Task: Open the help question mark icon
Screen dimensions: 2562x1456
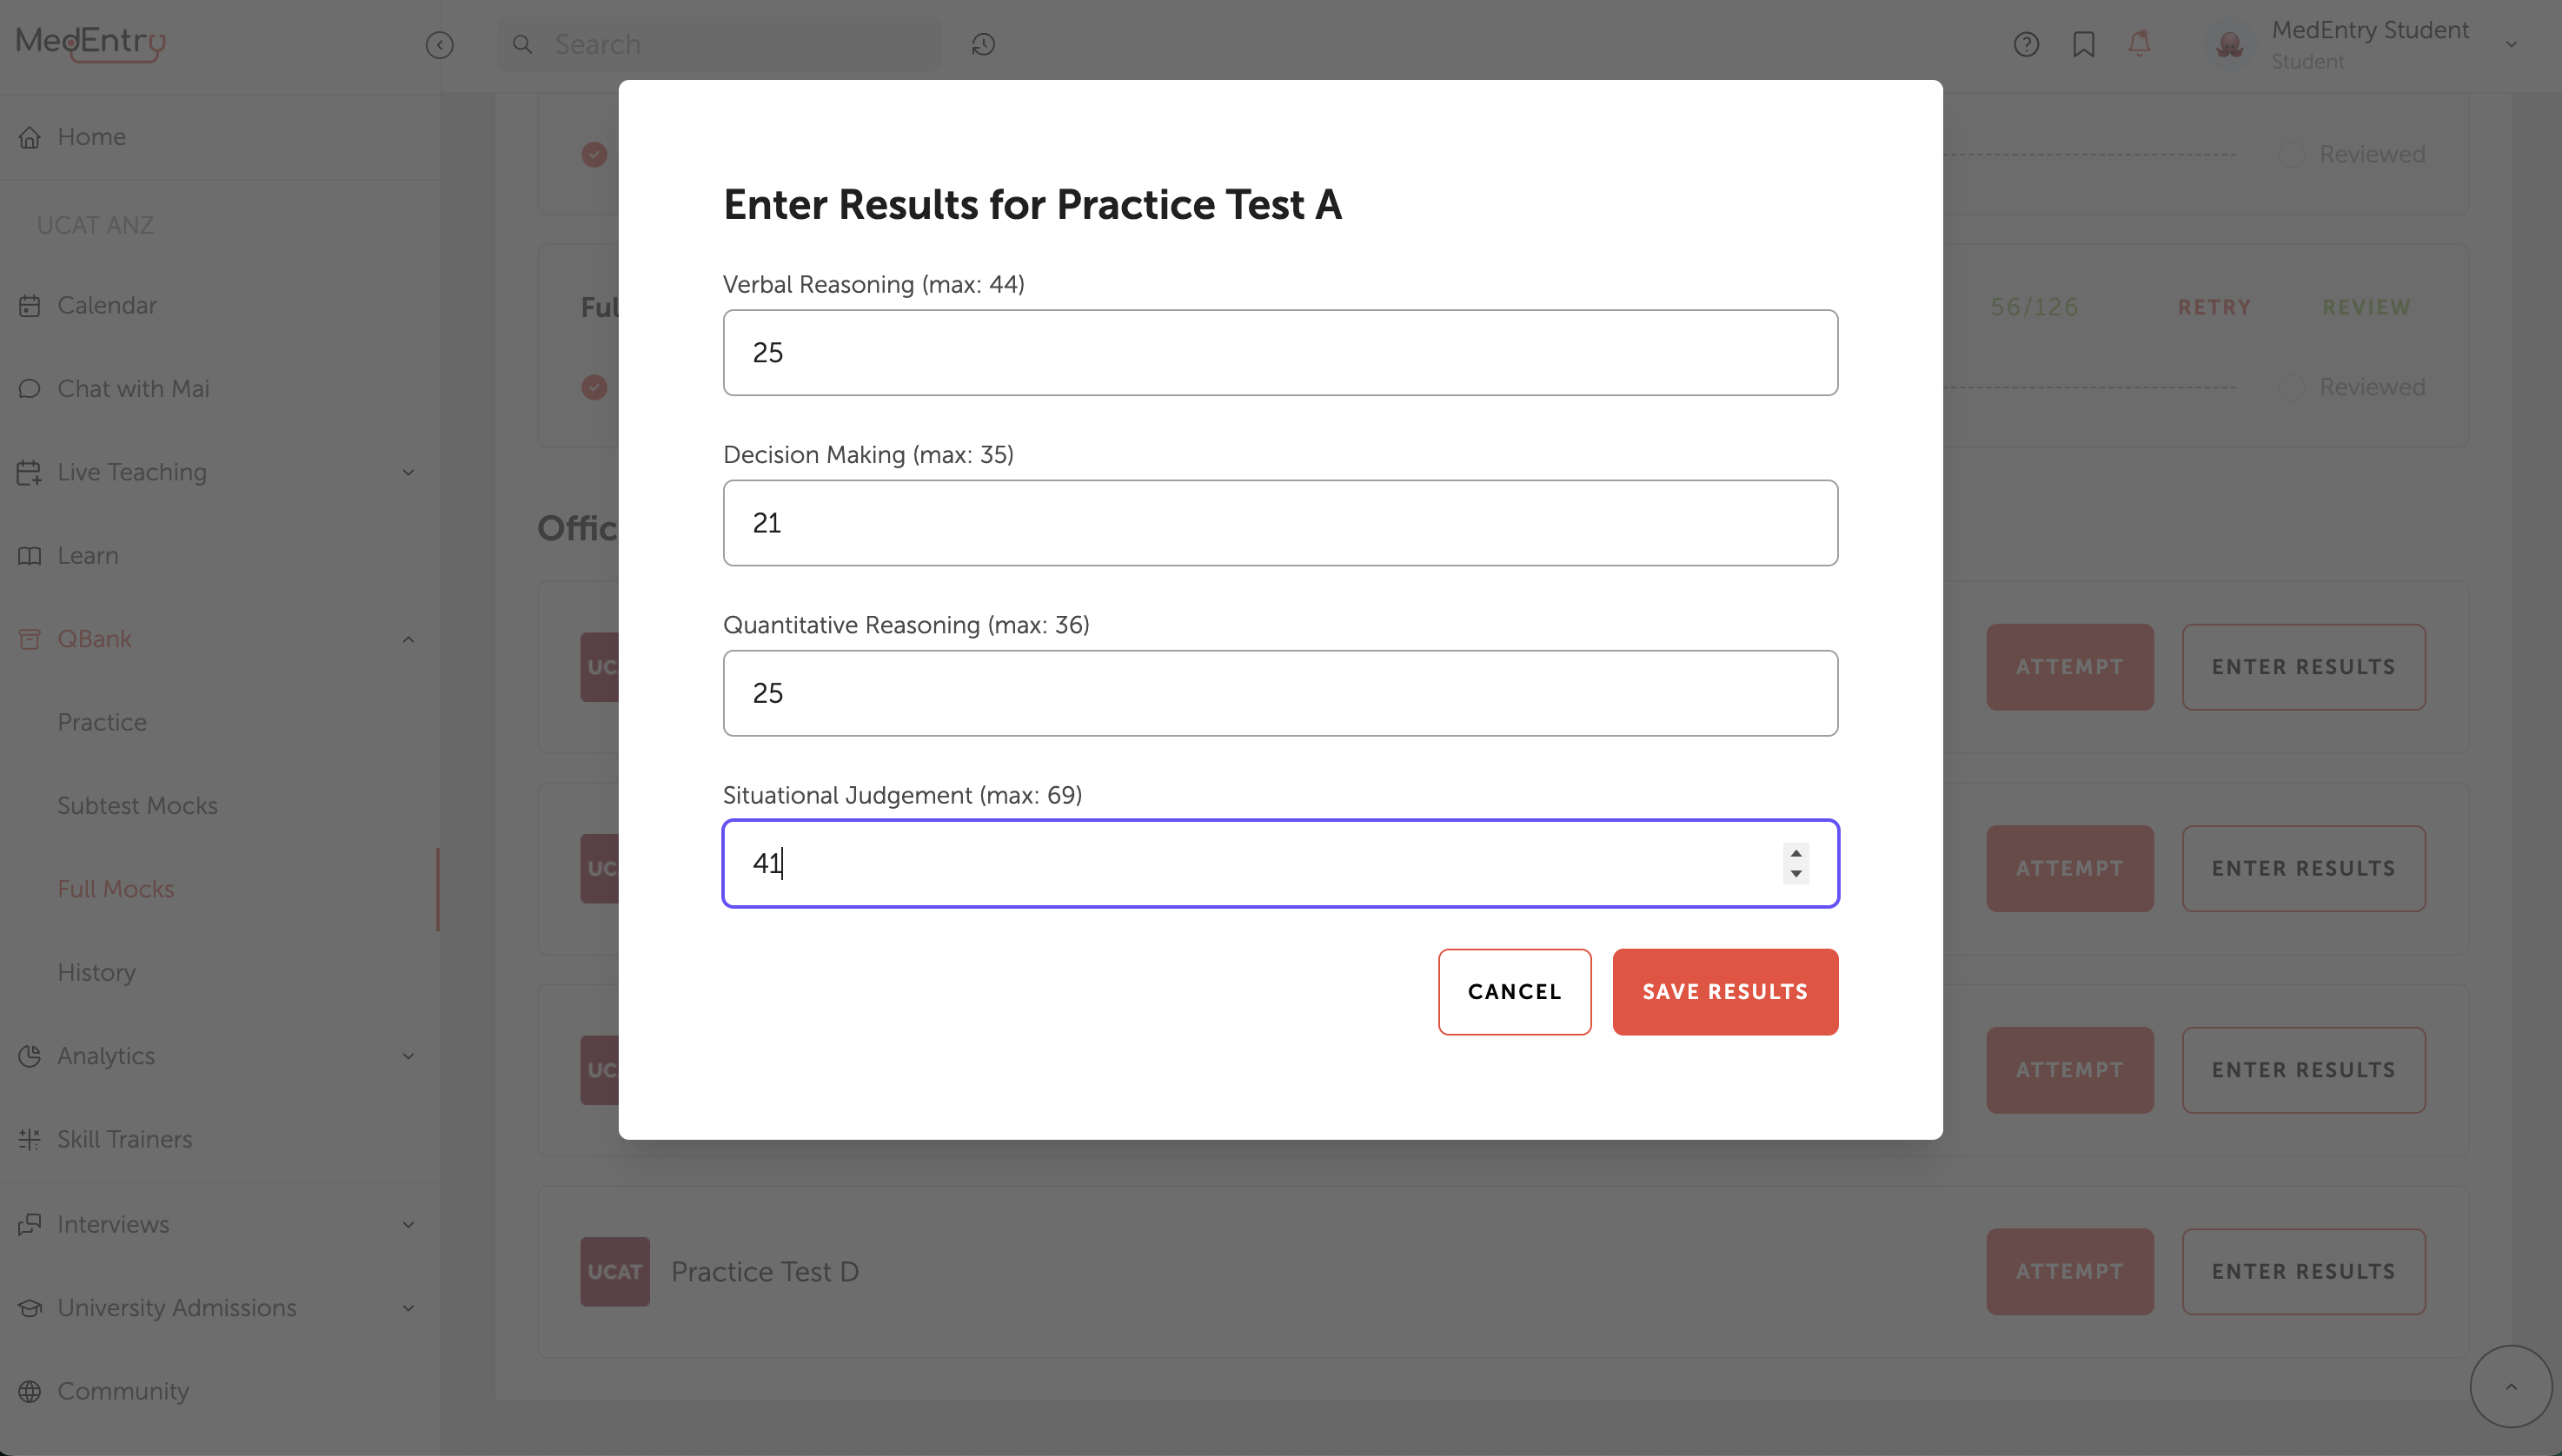Action: pos(2026,44)
